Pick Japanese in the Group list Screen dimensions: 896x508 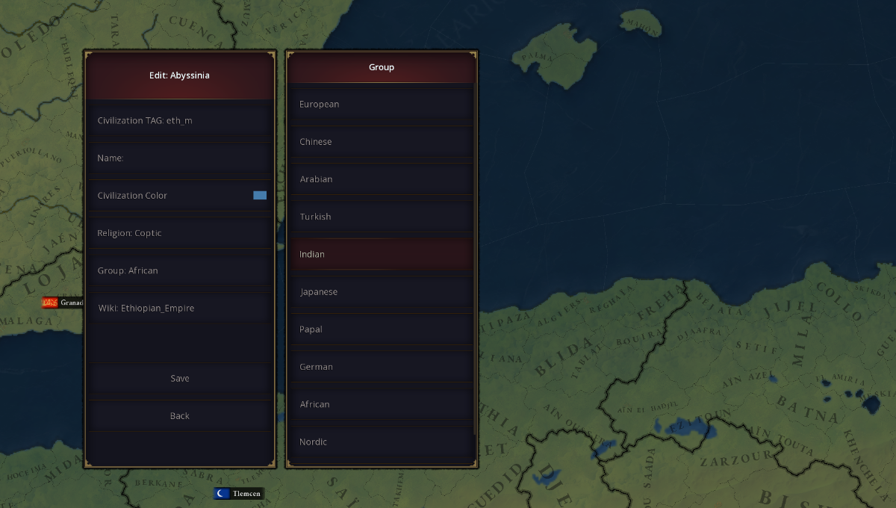[382, 291]
